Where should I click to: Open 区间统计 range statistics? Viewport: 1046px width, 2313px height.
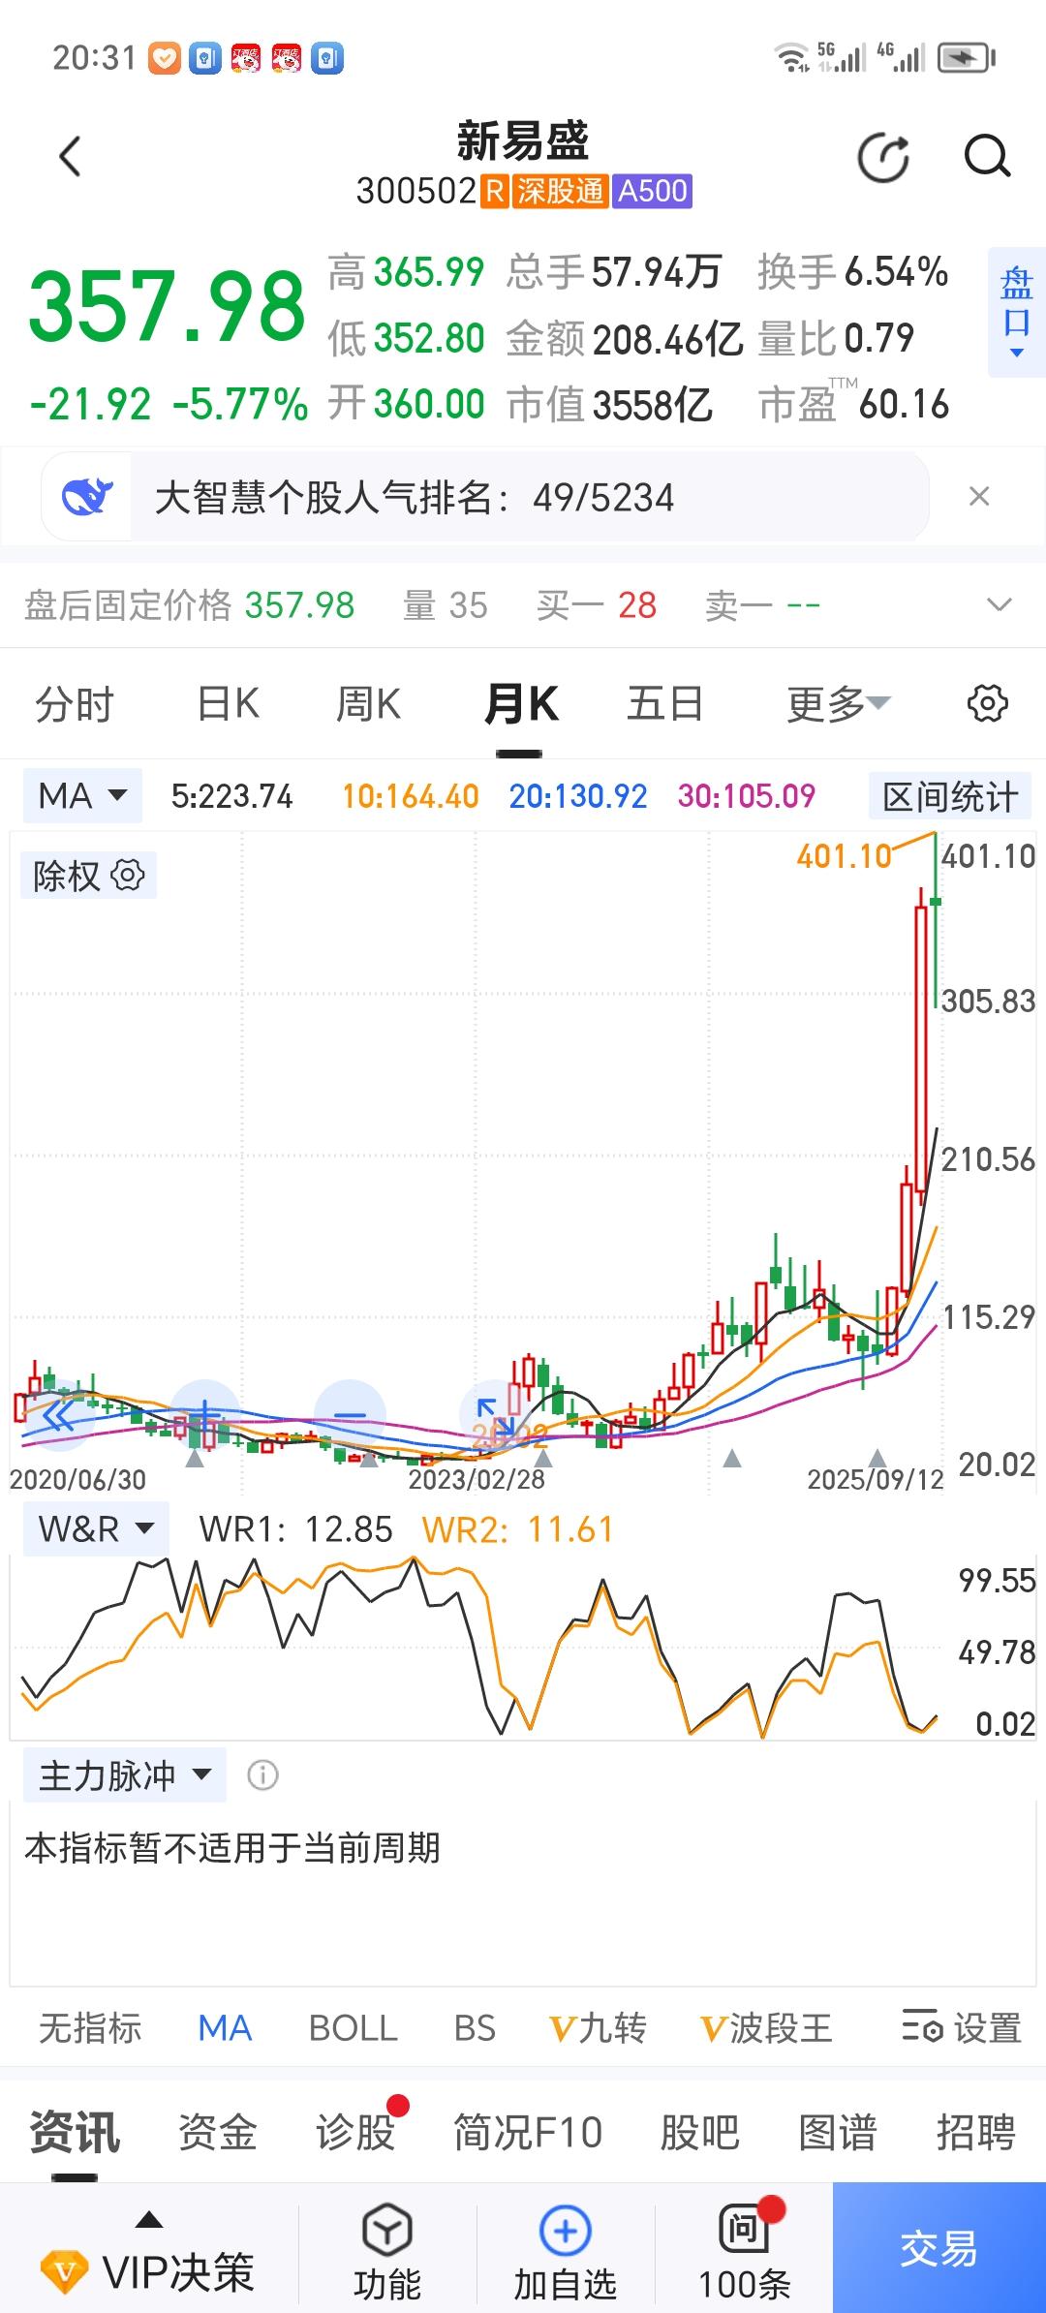click(x=950, y=797)
